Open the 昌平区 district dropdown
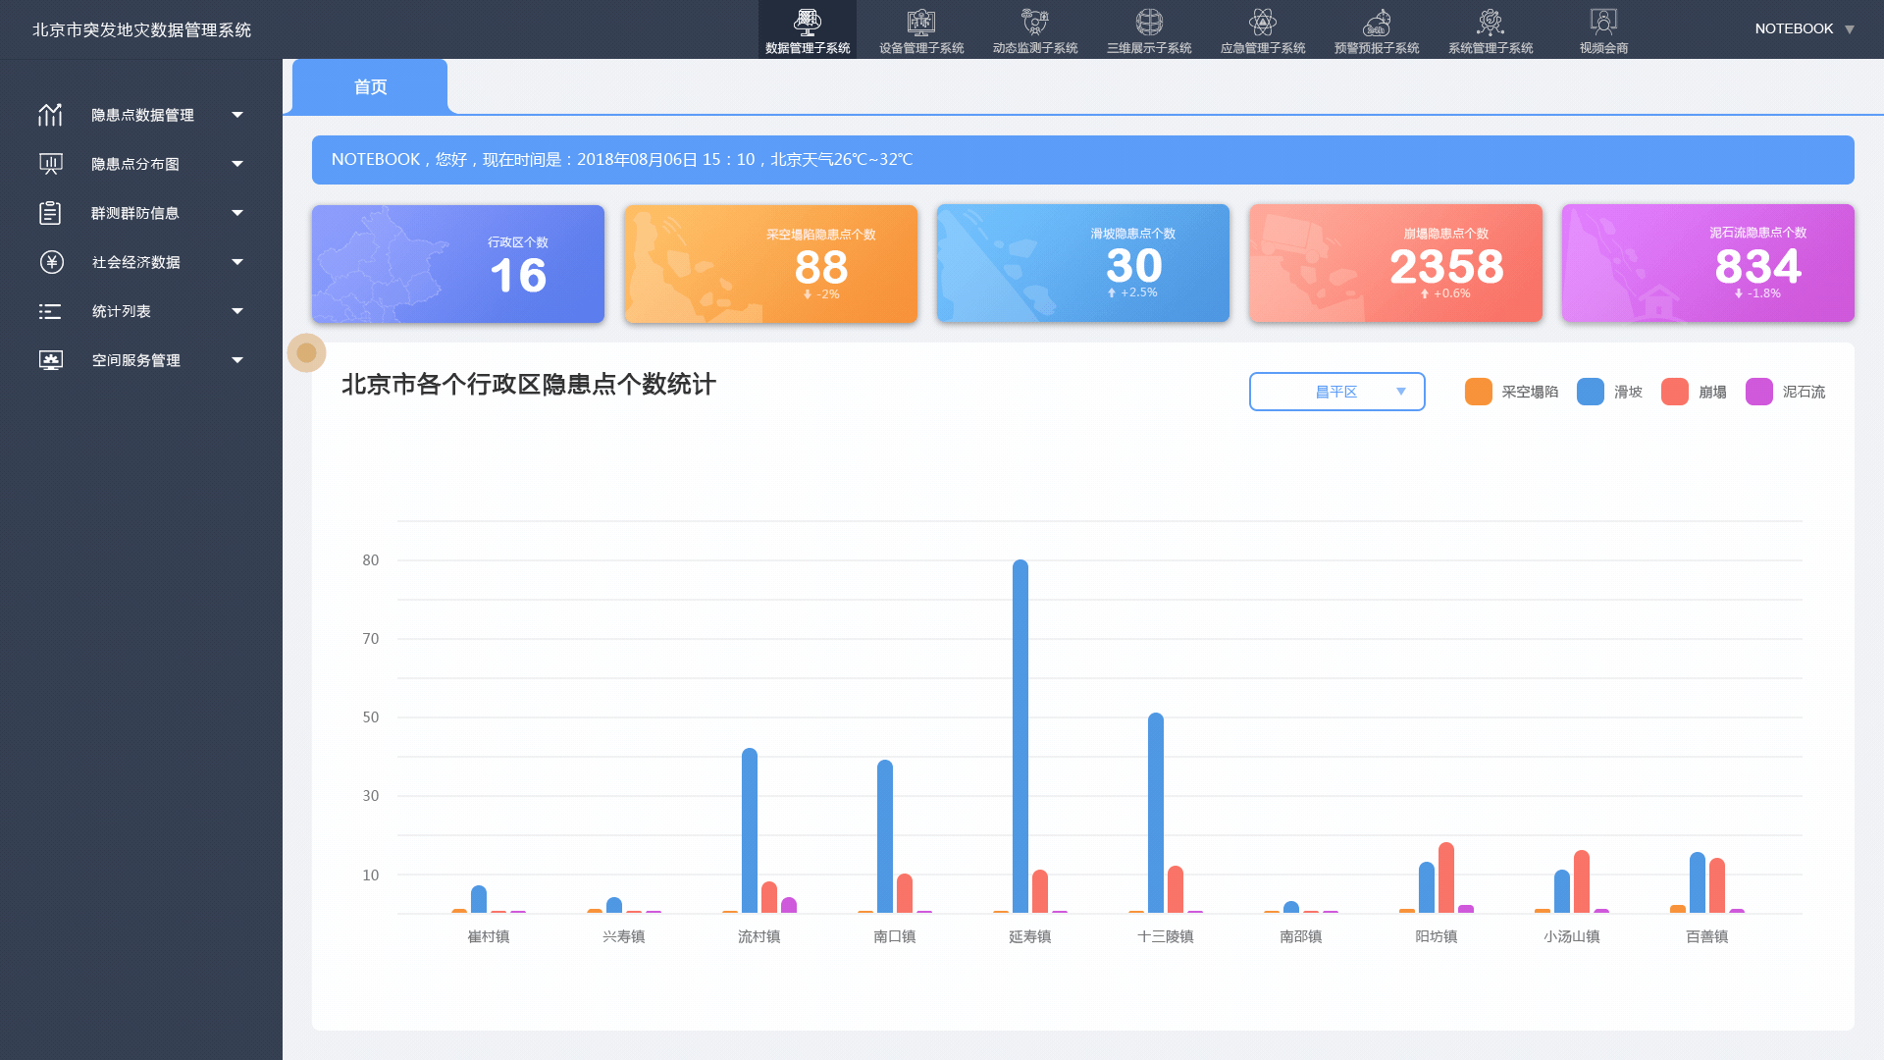The height and width of the screenshot is (1060, 1884). click(1336, 391)
